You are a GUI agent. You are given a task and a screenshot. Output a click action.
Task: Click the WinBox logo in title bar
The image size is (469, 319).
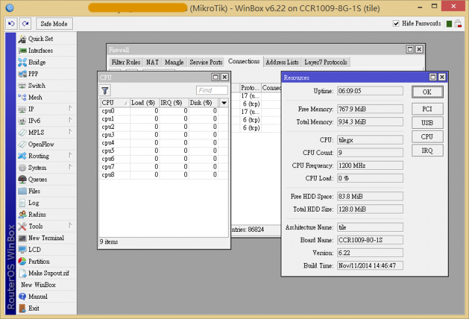(10, 8)
